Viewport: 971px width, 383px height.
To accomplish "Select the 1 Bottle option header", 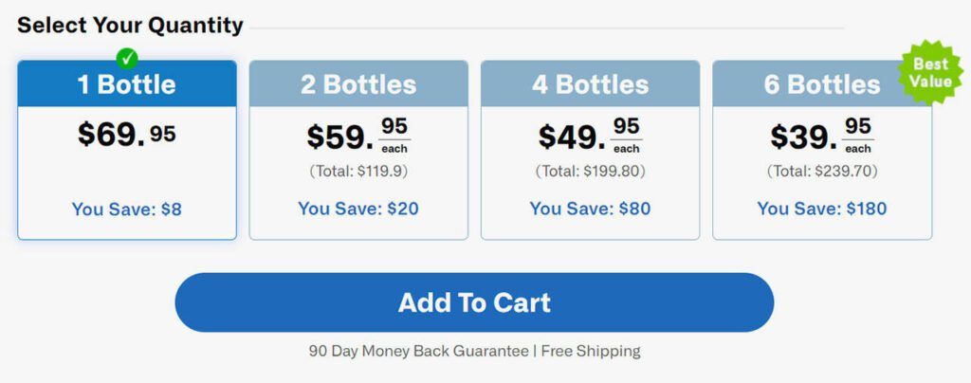I will tap(127, 84).
